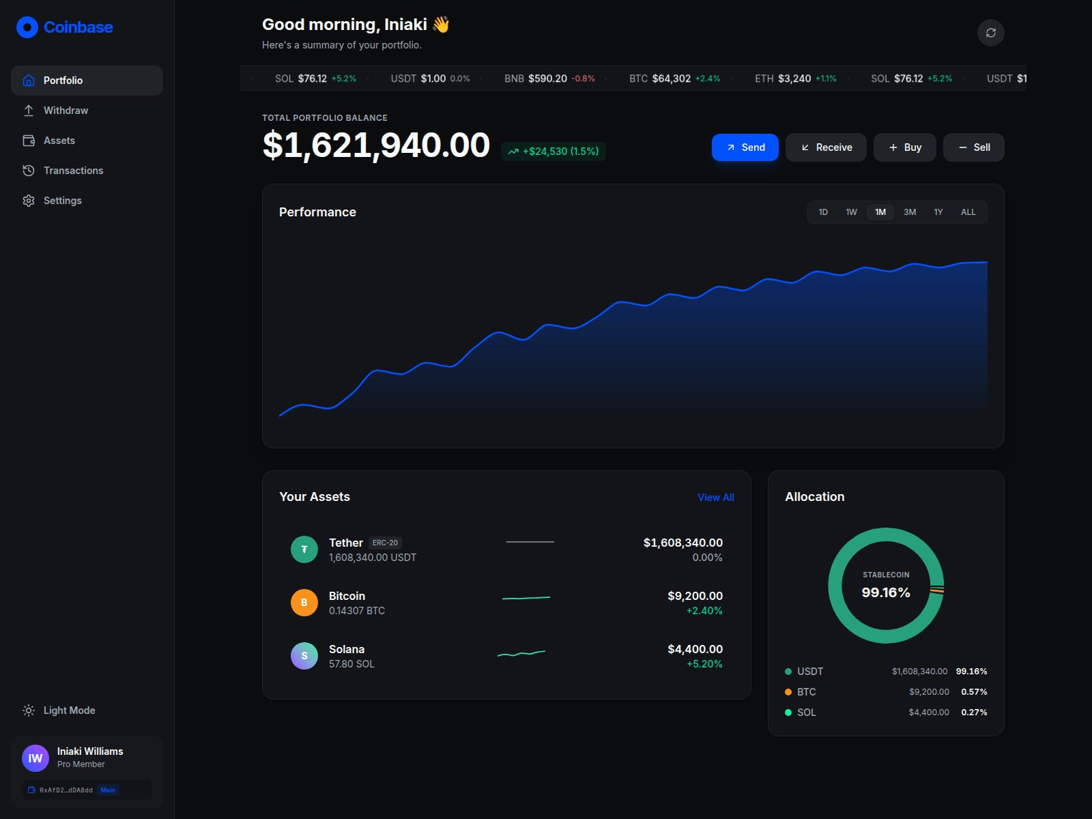The height and width of the screenshot is (819, 1092).
Task: Click the 99.16% USDT allocation percent in legend
Action: tap(971, 672)
